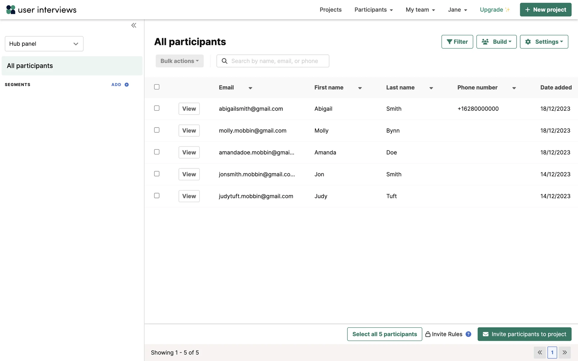This screenshot has height=361, width=578.
Task: Click the Invite Rules help question icon
Action: coord(468,334)
